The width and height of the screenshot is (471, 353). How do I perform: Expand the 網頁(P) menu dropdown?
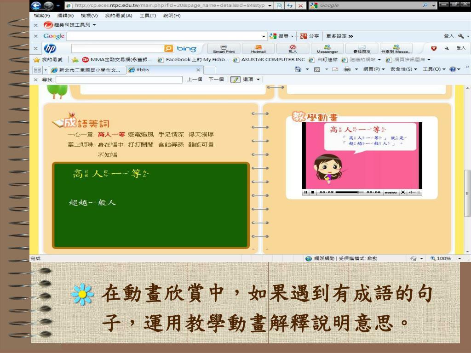(x=383, y=69)
